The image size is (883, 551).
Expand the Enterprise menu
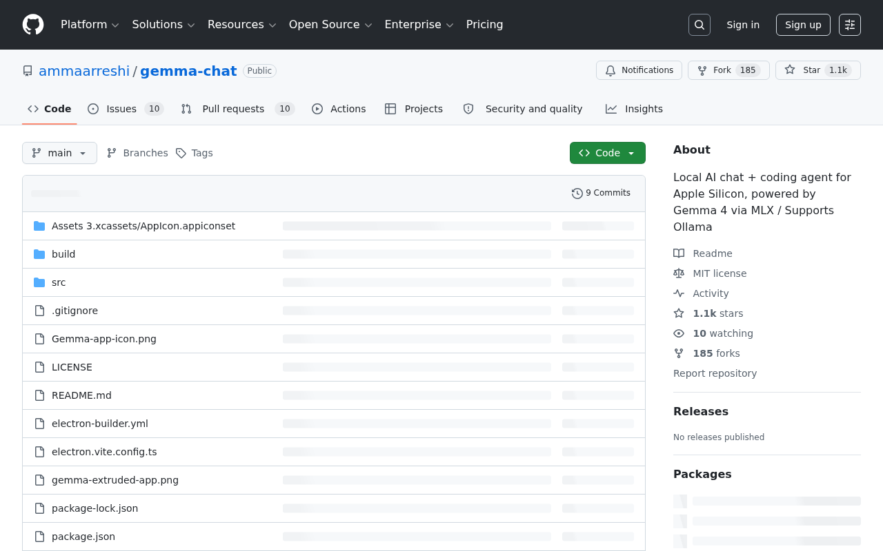pyautogui.click(x=419, y=25)
